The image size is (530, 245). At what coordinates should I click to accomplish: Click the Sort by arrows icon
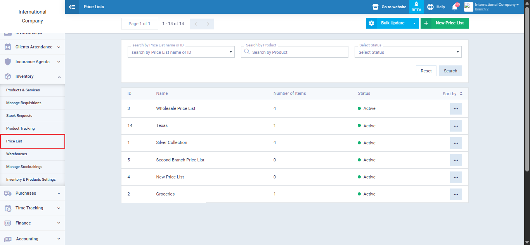click(x=461, y=94)
